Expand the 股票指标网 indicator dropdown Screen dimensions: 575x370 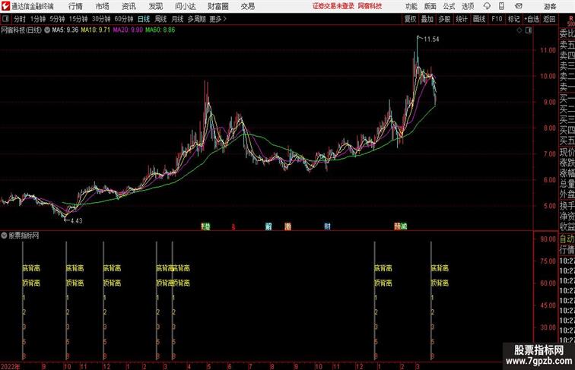(4, 236)
